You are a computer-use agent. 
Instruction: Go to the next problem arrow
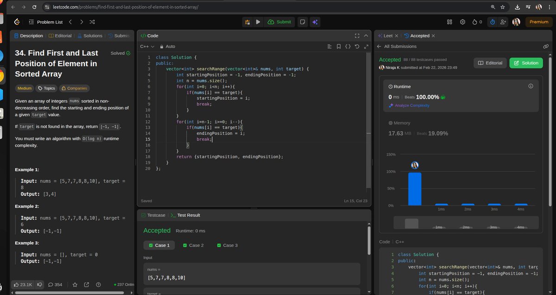(82, 22)
